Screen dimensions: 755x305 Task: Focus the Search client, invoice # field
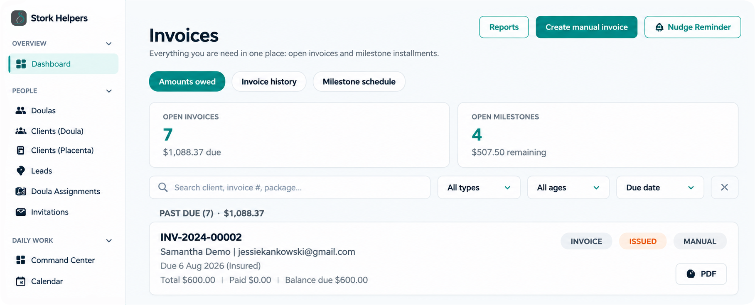290,188
